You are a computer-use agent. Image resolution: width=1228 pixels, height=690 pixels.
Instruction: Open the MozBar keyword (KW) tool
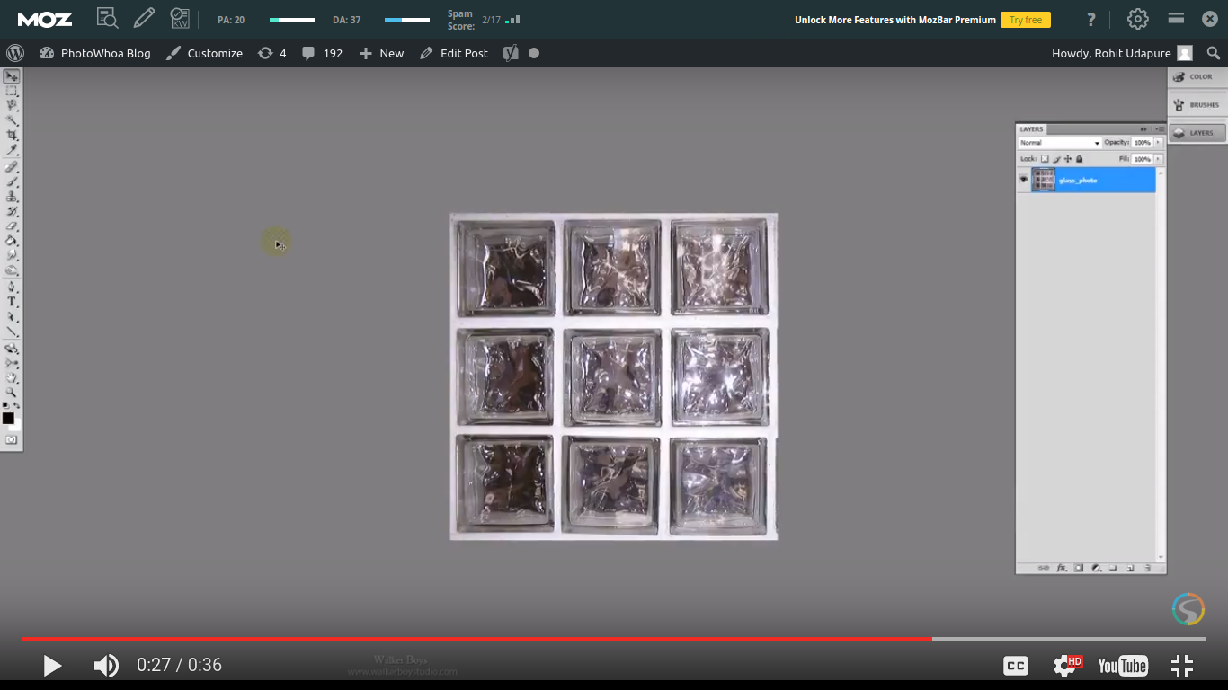pos(180,19)
